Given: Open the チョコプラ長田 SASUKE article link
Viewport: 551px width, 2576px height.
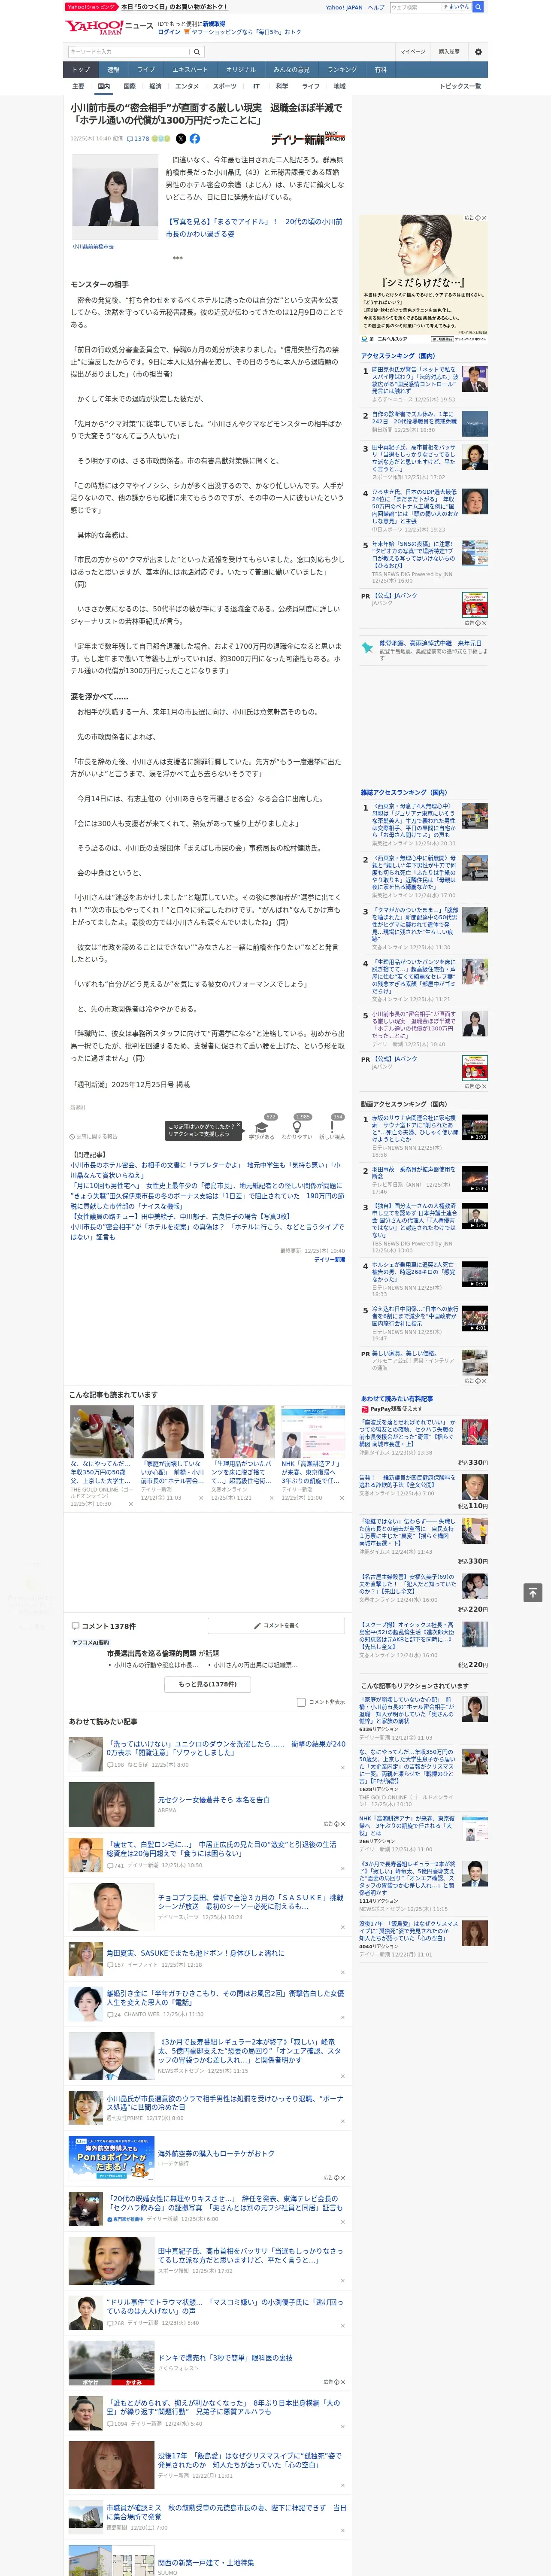Looking at the screenshot, I should 250,1902.
